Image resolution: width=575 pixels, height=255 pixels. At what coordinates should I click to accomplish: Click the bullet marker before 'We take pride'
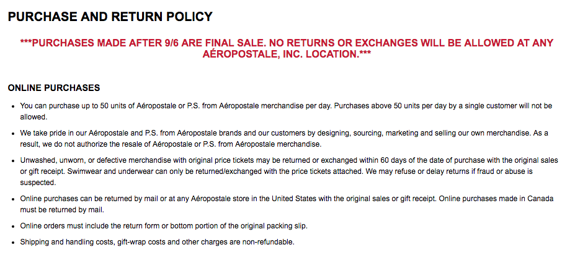(x=13, y=134)
